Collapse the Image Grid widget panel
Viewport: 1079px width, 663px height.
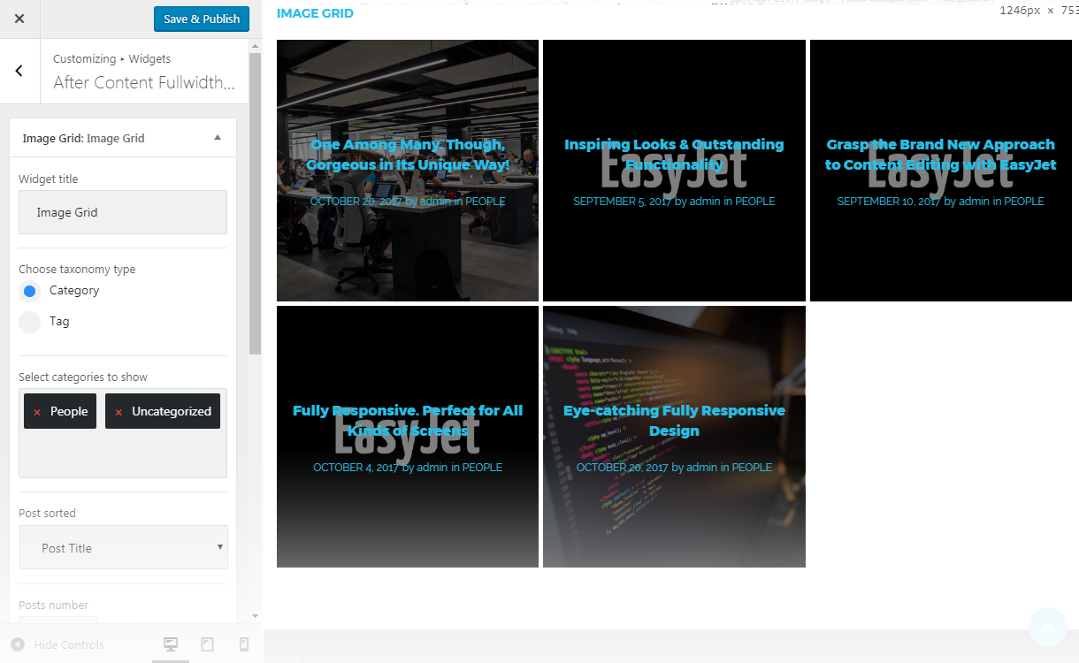(218, 138)
